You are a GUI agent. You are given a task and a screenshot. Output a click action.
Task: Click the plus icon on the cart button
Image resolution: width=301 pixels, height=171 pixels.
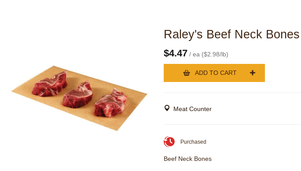253,73
